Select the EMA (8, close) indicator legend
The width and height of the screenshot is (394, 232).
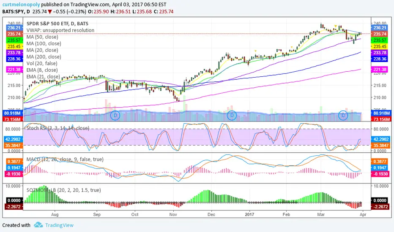coord(42,70)
